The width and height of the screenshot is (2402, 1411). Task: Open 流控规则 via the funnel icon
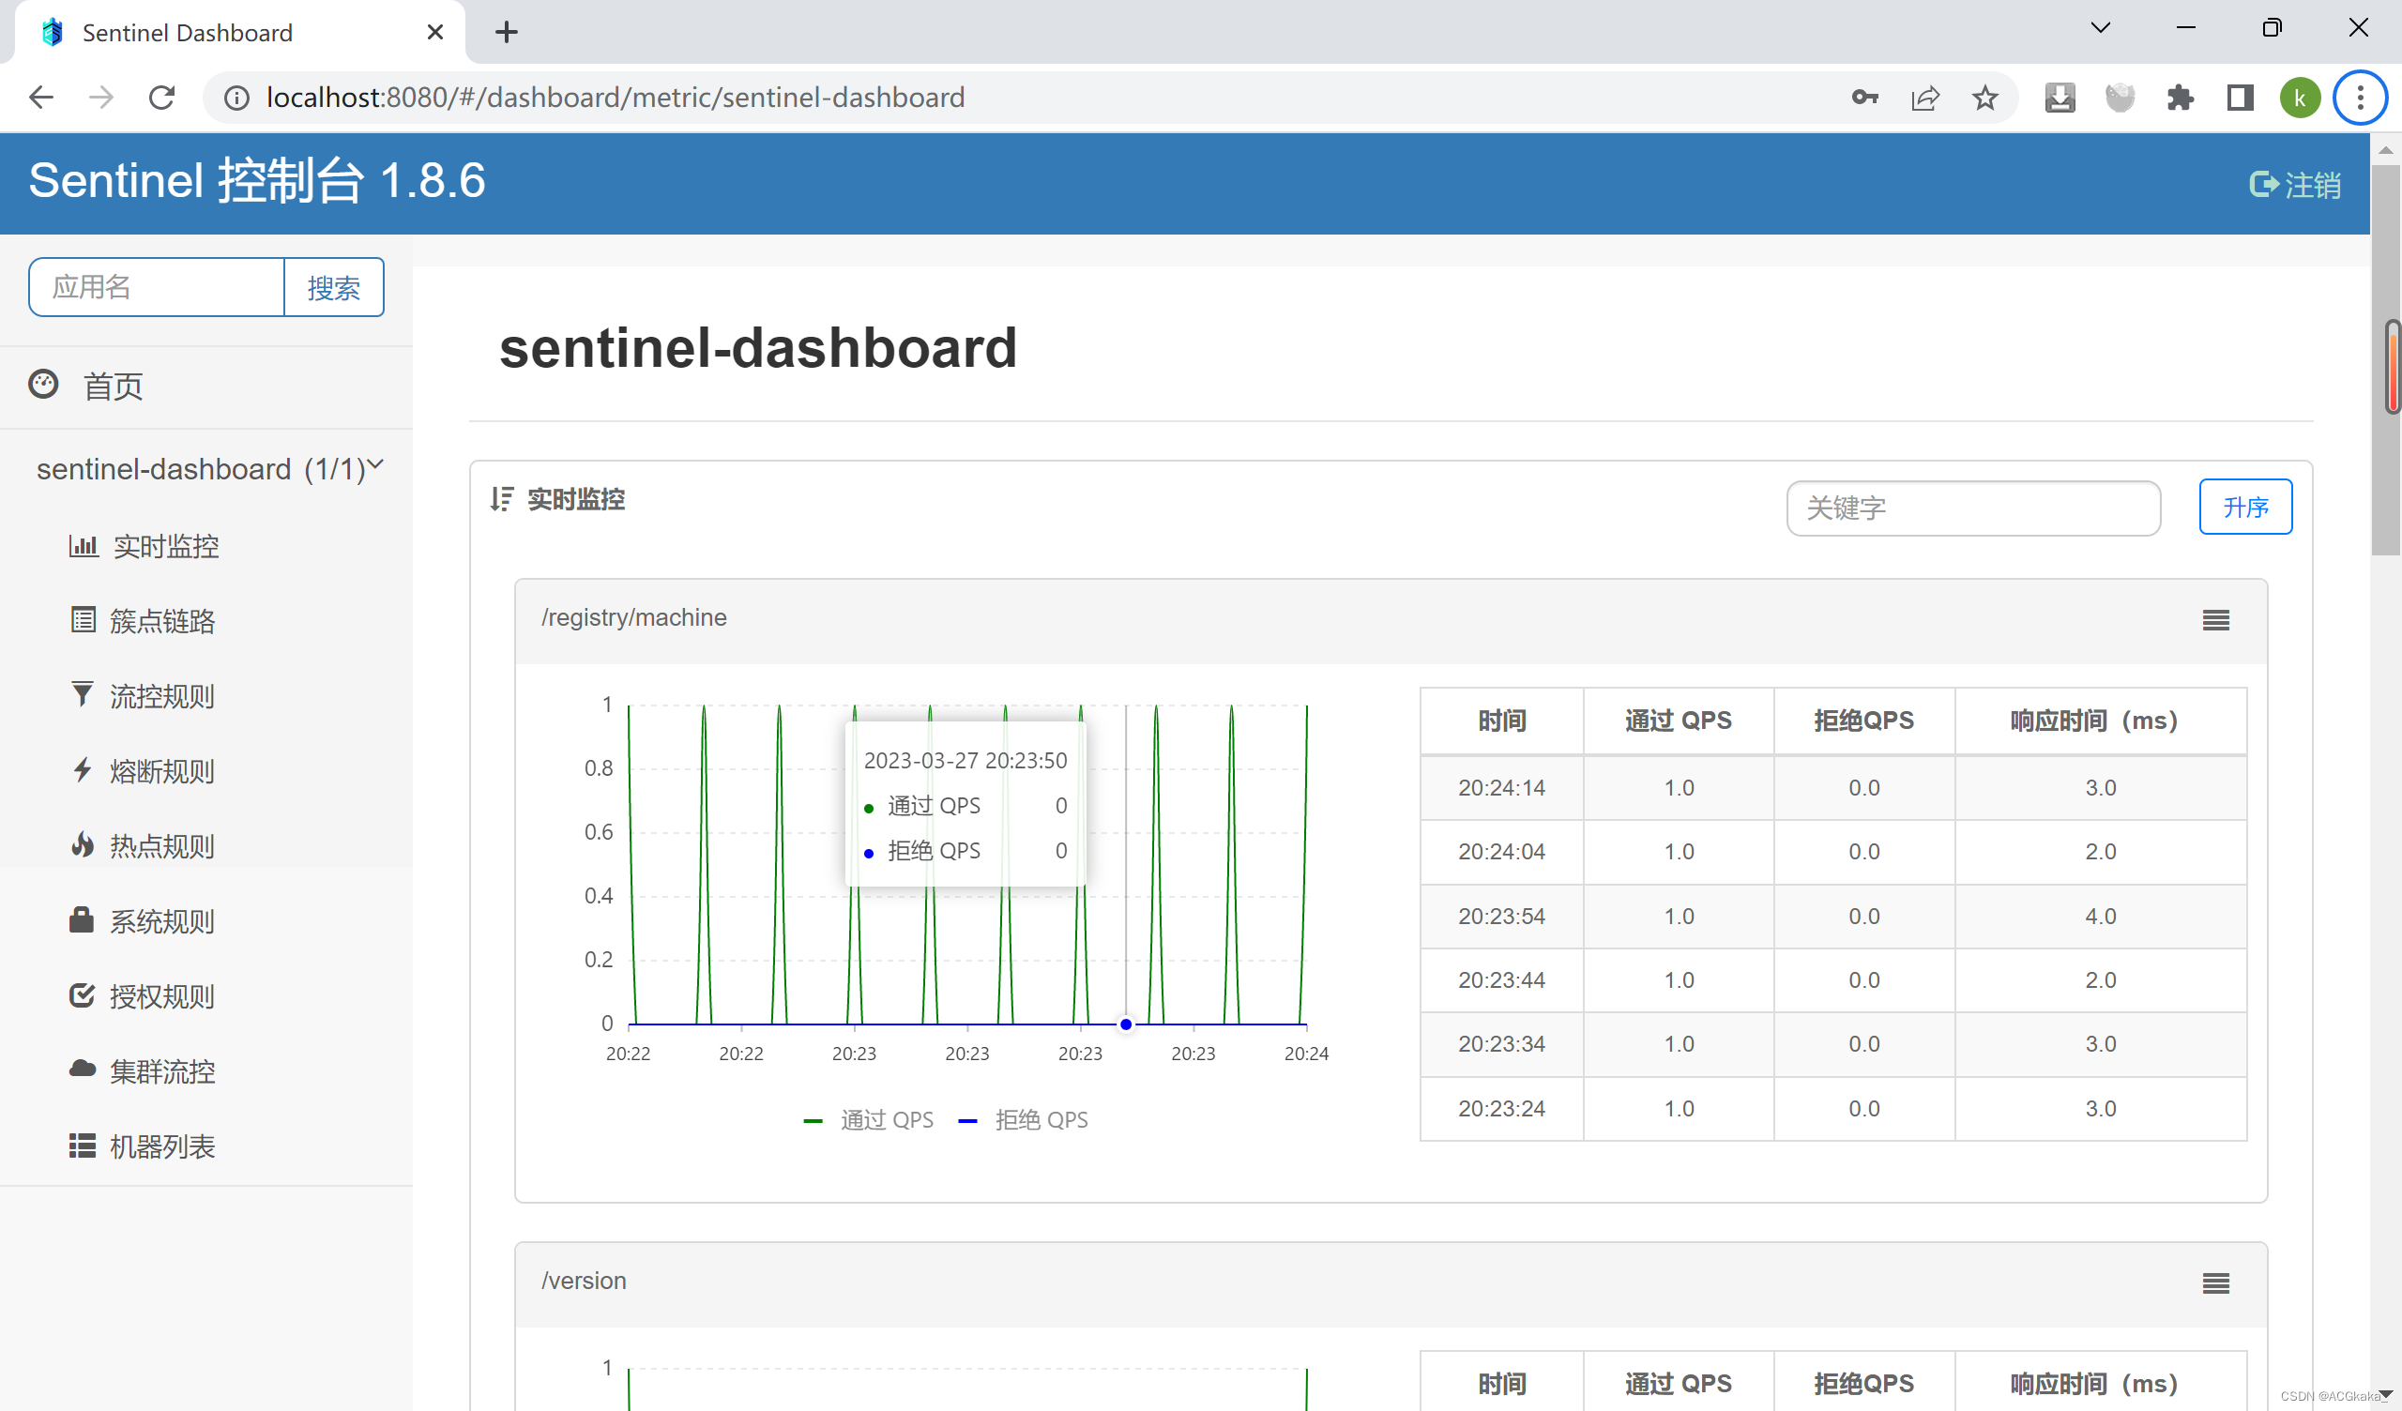click(82, 695)
